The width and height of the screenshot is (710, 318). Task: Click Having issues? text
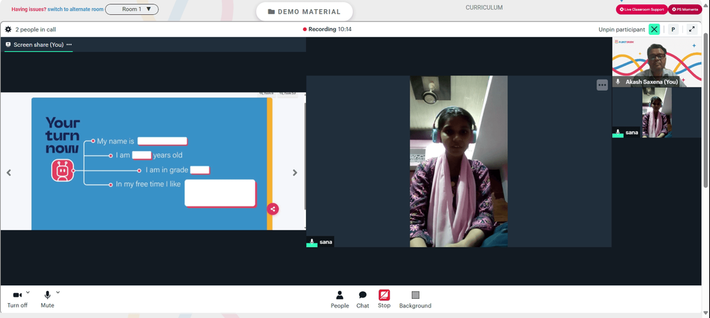click(x=28, y=9)
